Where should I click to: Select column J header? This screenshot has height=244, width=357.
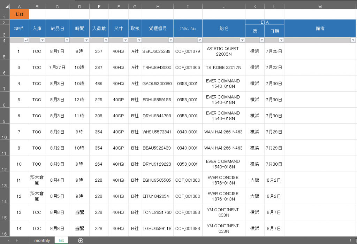224,7
